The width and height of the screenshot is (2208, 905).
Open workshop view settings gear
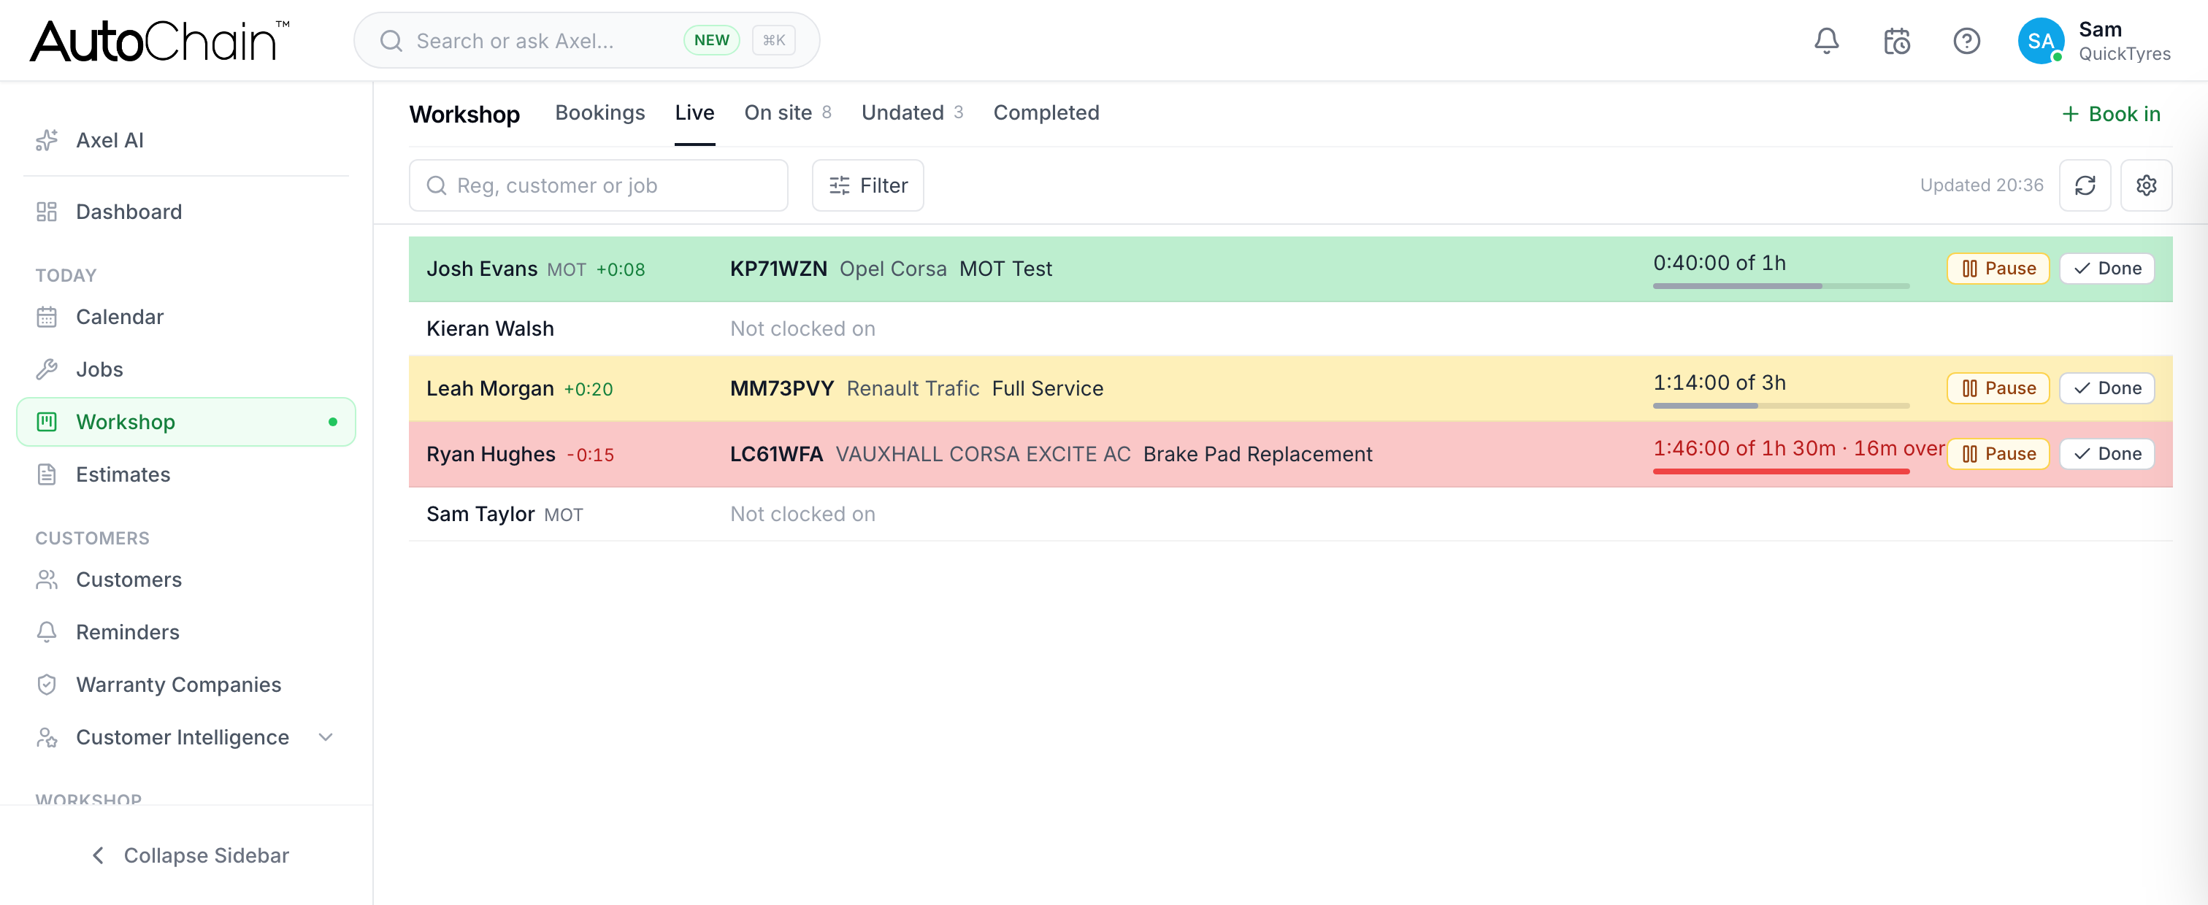click(2145, 185)
